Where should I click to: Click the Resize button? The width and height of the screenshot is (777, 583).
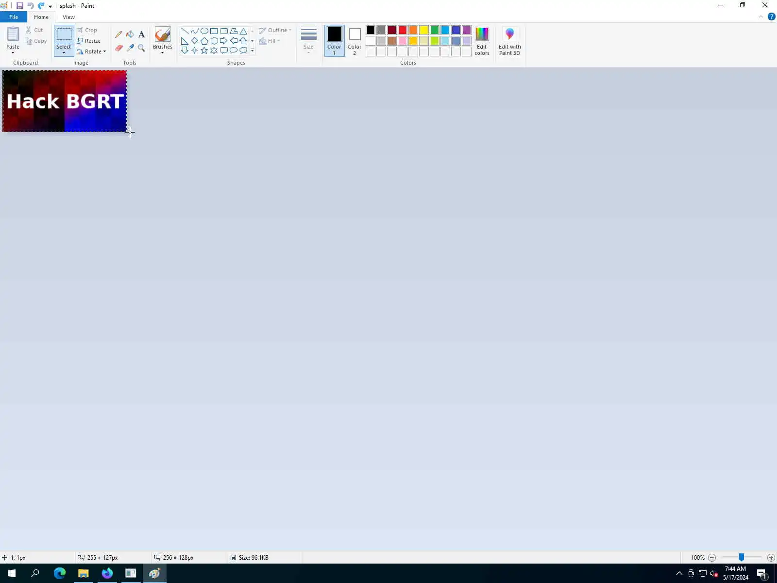click(89, 41)
